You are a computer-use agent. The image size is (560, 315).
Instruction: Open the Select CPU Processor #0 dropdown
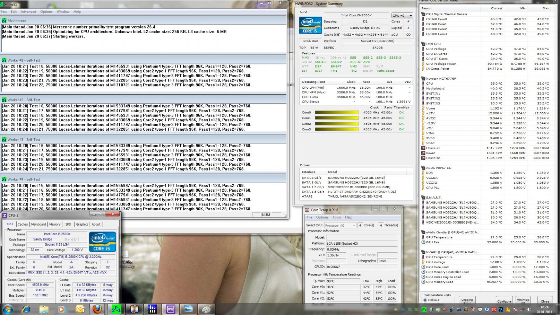(340, 225)
